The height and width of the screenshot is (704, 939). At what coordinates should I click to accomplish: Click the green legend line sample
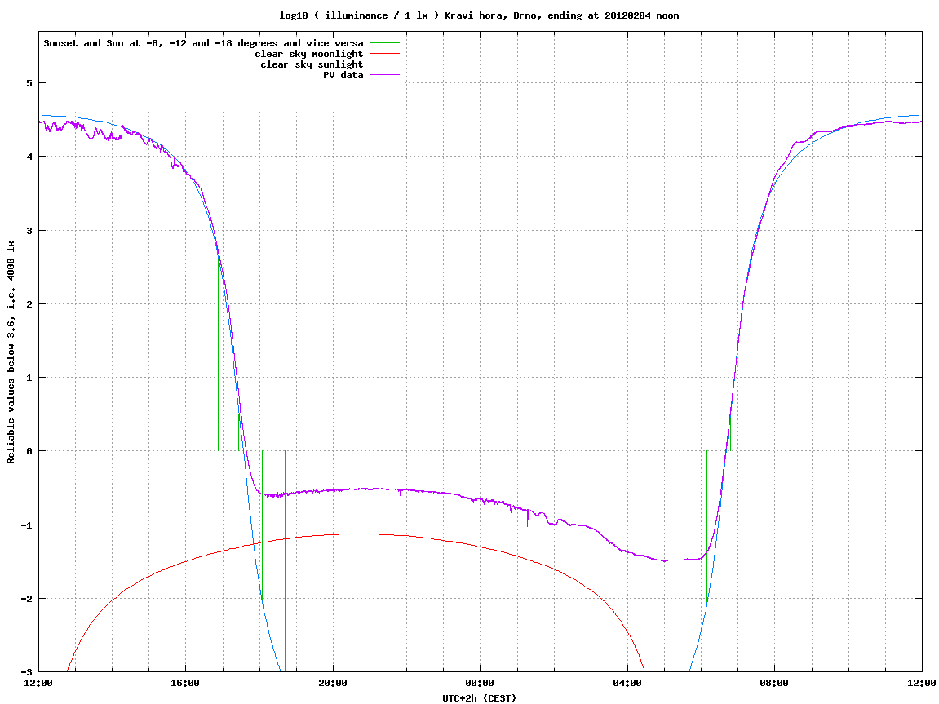pyautogui.click(x=384, y=43)
